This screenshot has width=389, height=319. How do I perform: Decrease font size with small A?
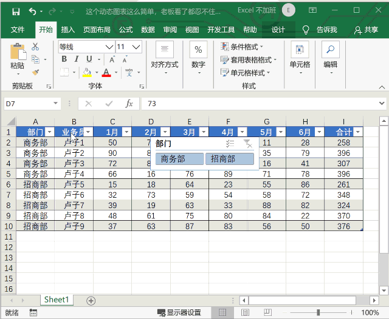pos(125,59)
